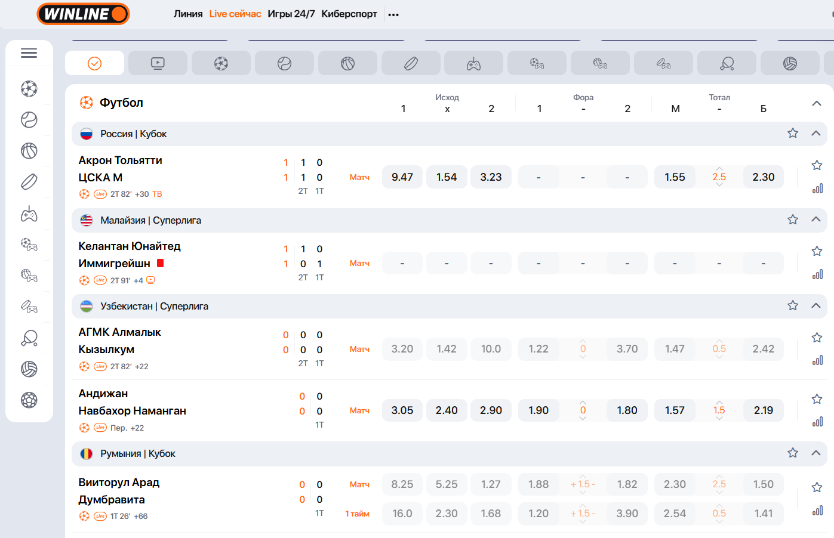Viewport: 834px width, 538px height.
Task: Star the Виторул Арад vs Думбравита match
Action: 817,487
